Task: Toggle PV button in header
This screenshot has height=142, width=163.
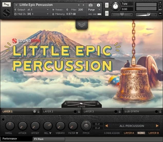Action: 160,14
